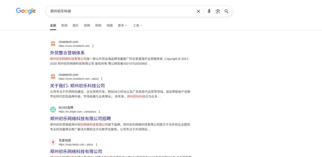Click site name chuletech.com on first result
The image size is (322, 157).
click(68, 42)
